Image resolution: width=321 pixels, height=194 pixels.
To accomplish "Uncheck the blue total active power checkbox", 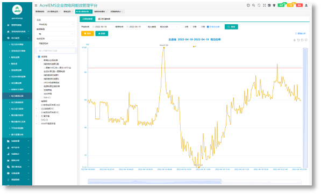I will pos(208,27).
